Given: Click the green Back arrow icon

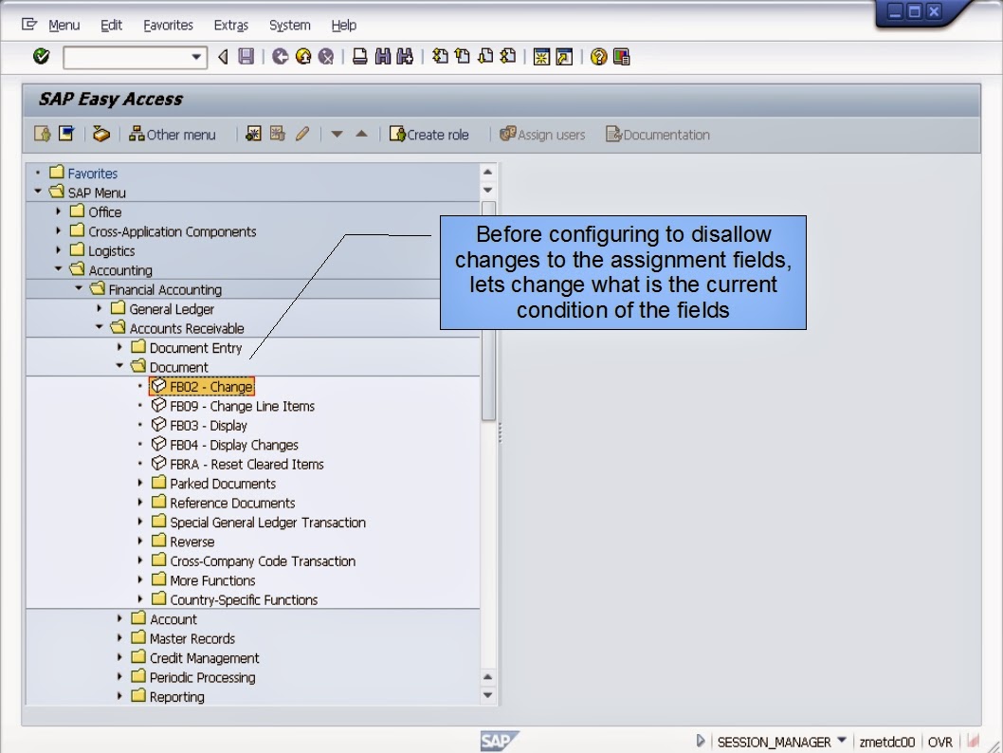Looking at the screenshot, I should tap(281, 56).
